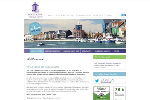Click the @lookandsea1 Twitter handle link
This screenshot has width=150, height=100.
106,82
